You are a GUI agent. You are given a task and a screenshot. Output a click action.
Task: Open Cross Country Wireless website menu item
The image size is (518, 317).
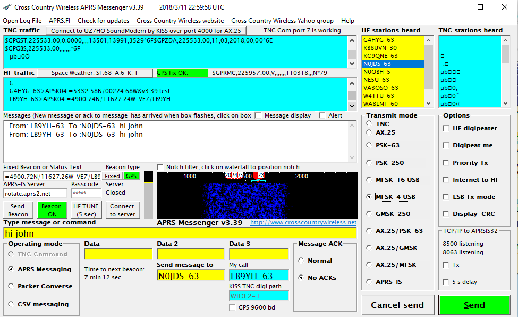180,21
